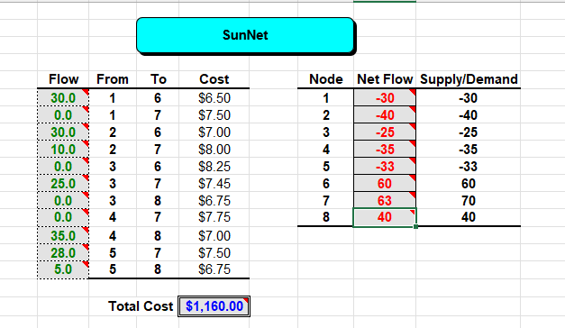Select Node column cell 5

(x=325, y=167)
